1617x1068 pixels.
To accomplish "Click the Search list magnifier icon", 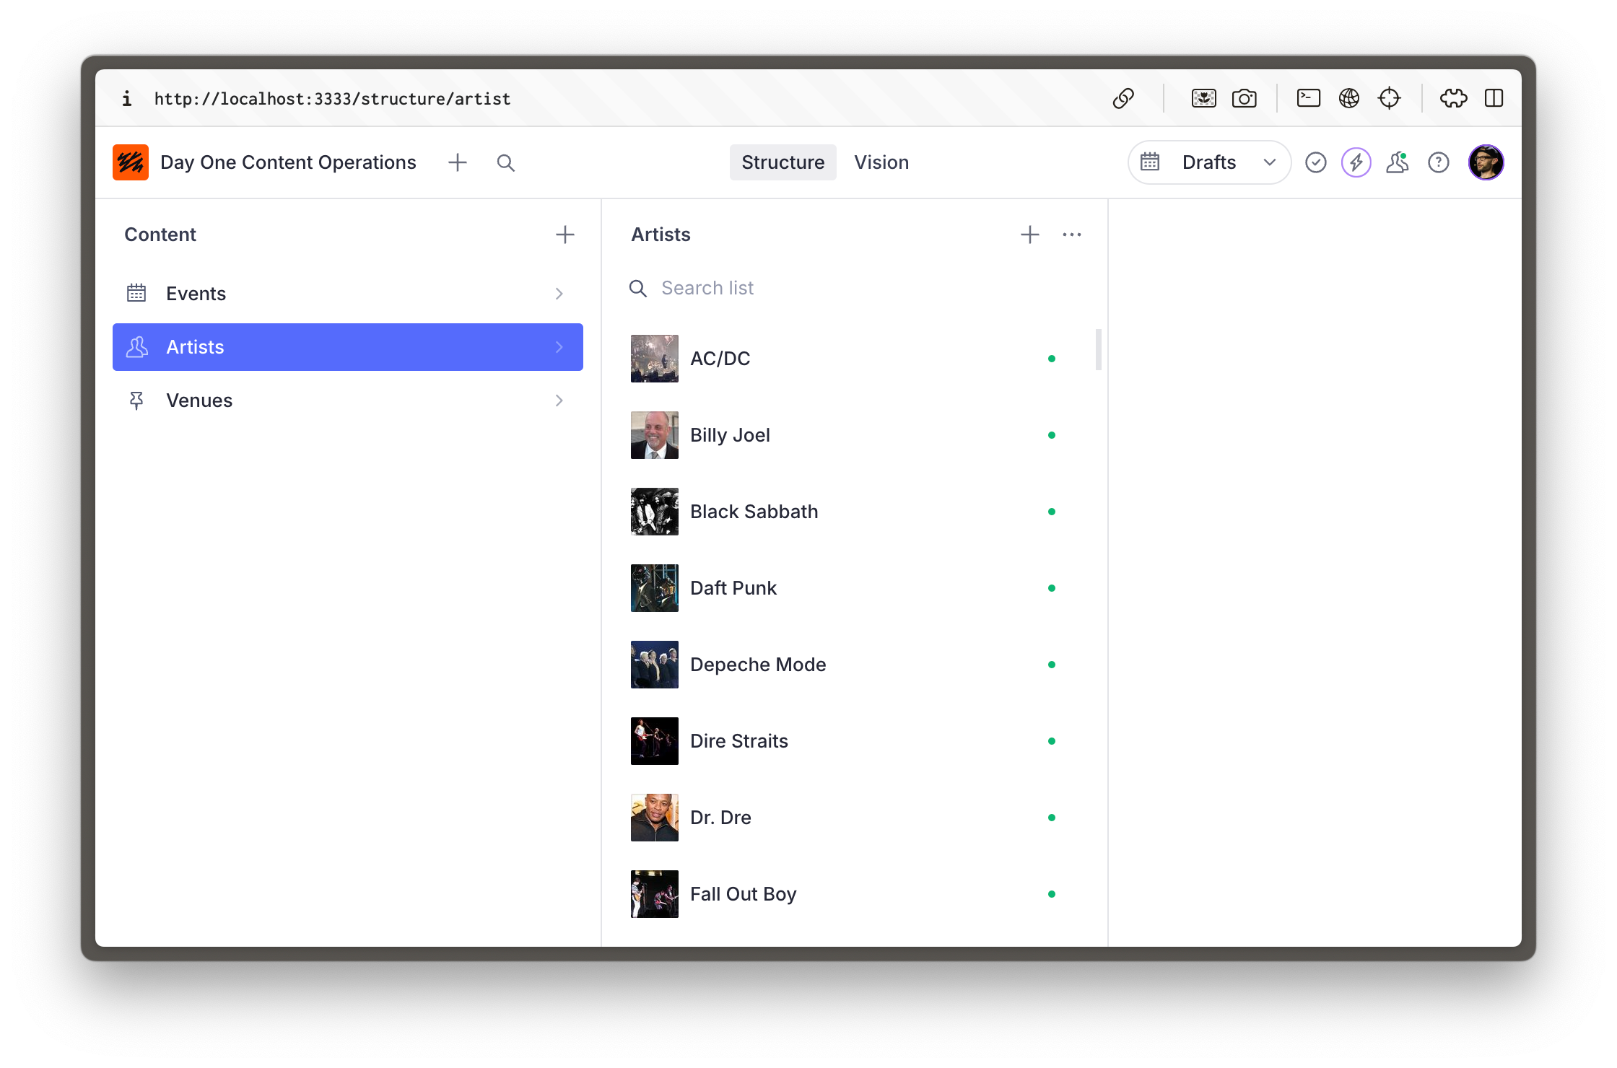I will point(638,289).
